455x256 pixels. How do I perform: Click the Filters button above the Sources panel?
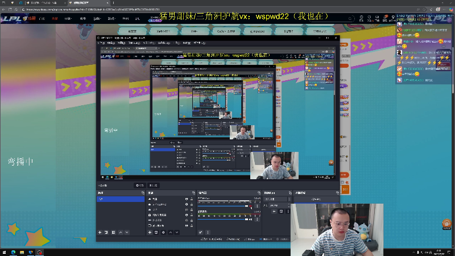(x=153, y=185)
